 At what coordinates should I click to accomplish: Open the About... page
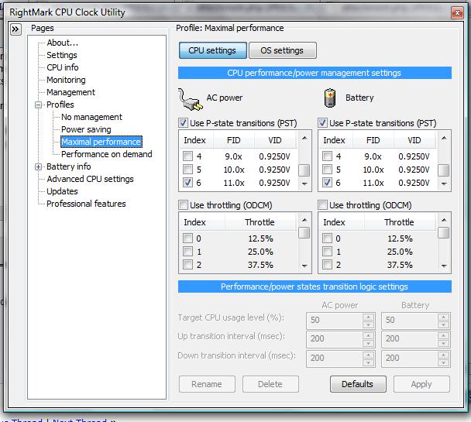point(63,43)
